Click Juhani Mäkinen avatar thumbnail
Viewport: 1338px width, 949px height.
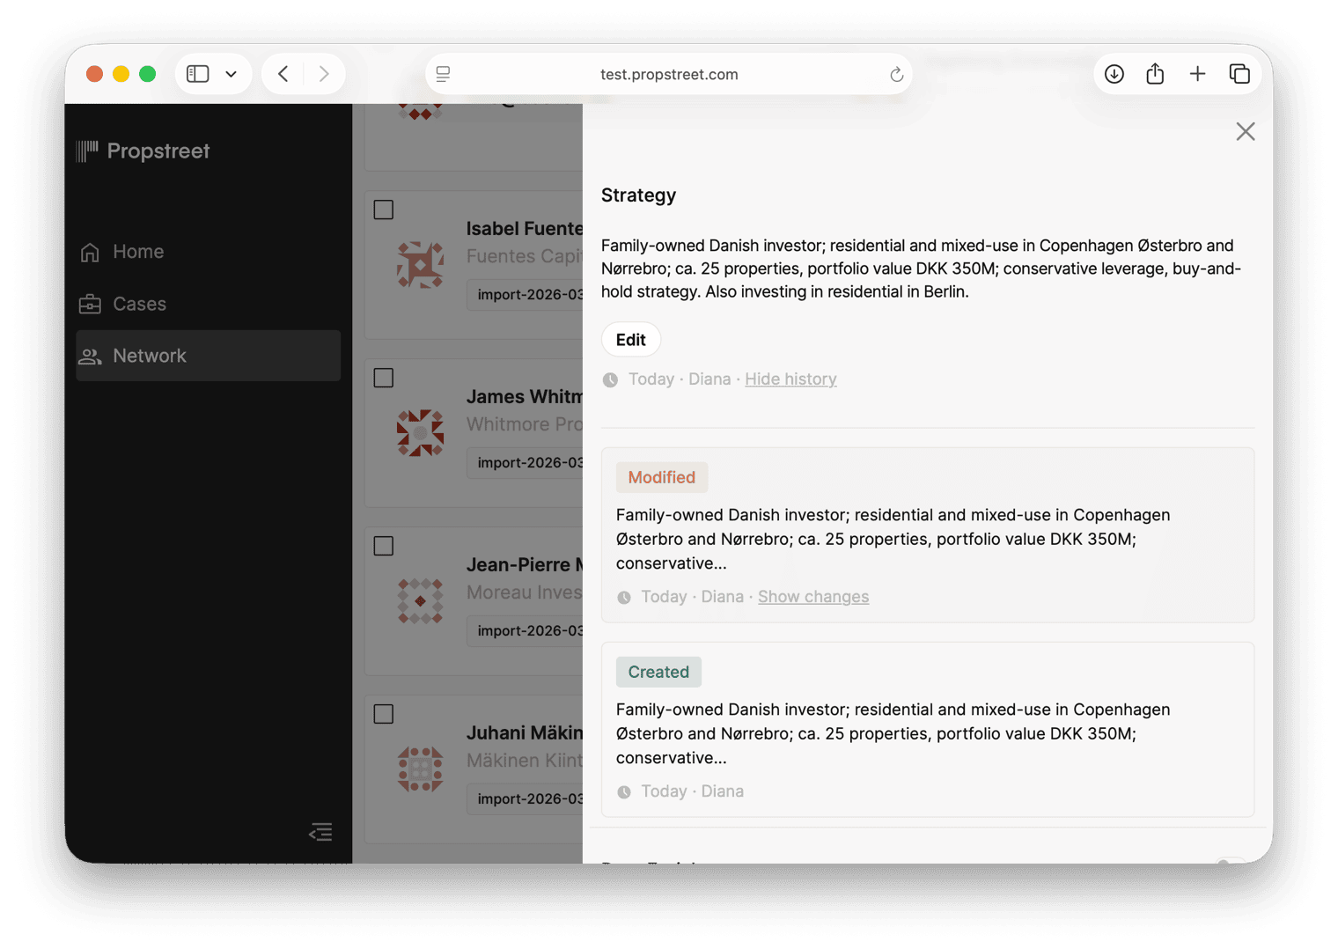(x=420, y=769)
